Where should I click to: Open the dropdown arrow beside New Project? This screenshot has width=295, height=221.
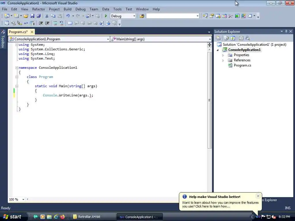click(x=12, y=16)
